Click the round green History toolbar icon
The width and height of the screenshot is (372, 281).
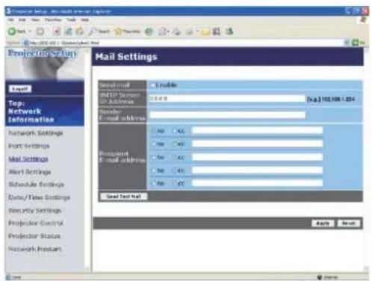149,31
